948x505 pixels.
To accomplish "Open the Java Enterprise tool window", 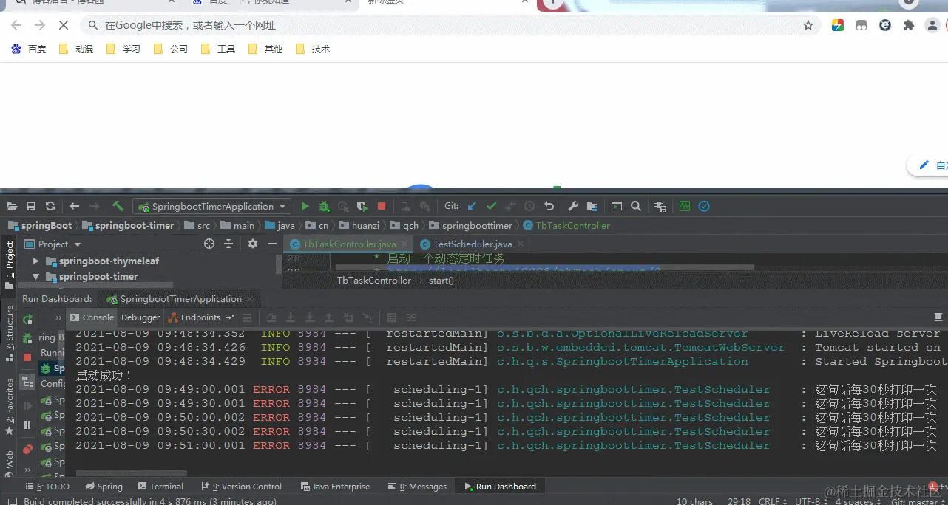I will 335,487.
